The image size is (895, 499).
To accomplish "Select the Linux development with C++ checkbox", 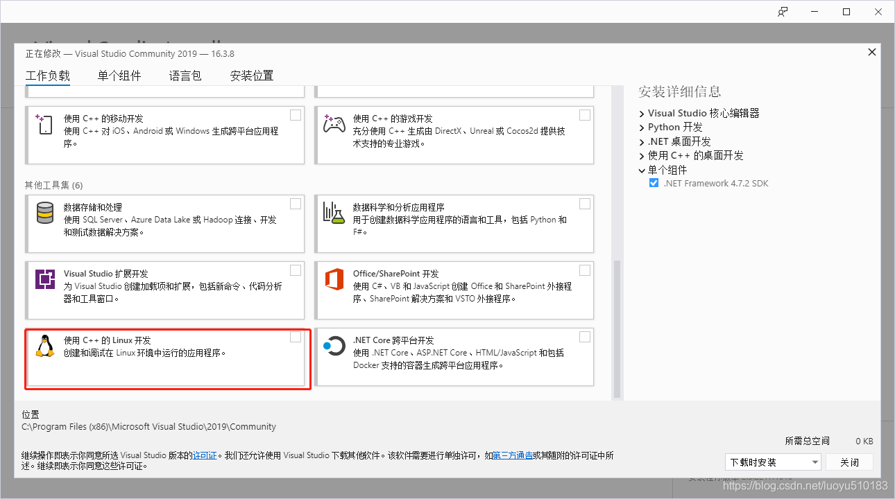I will tap(296, 337).
